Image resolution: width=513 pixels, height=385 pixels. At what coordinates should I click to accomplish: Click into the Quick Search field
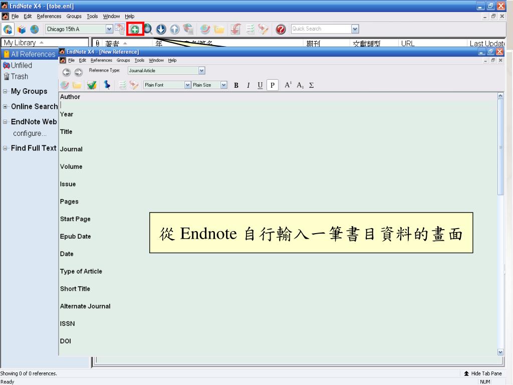click(x=321, y=29)
